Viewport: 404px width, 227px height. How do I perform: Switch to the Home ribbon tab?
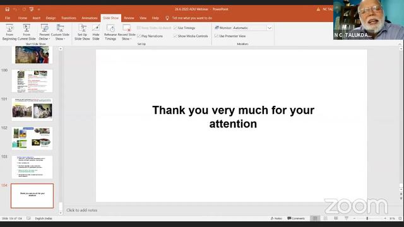[x=23, y=18]
